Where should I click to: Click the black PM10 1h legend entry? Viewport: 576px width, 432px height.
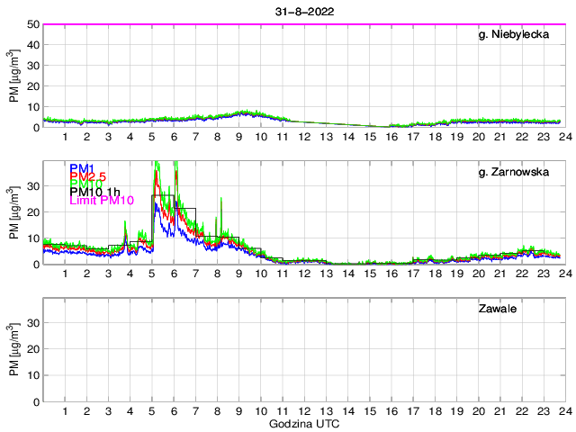94,193
